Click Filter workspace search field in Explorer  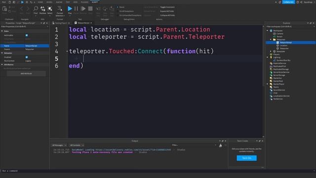(290, 27)
